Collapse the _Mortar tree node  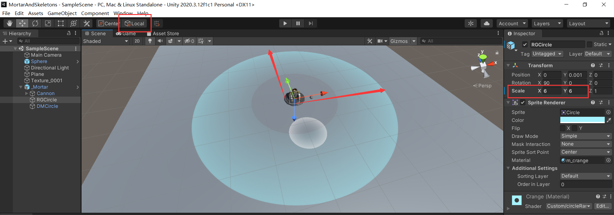tap(21, 87)
